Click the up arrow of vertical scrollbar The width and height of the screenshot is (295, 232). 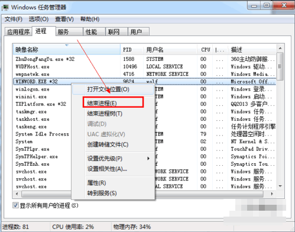280,49
